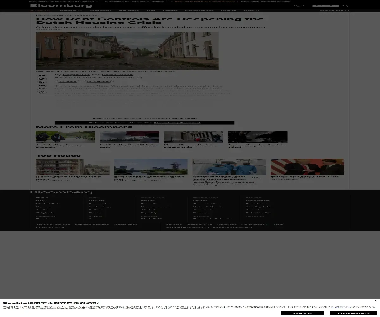Click Originals in the footer
The height and width of the screenshot is (317, 380).
coord(45,213)
